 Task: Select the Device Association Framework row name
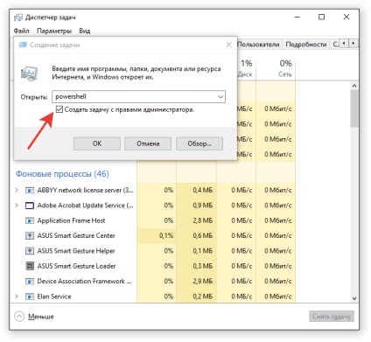point(84,282)
